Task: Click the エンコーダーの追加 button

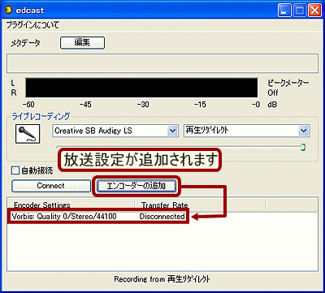Action: coord(136,186)
